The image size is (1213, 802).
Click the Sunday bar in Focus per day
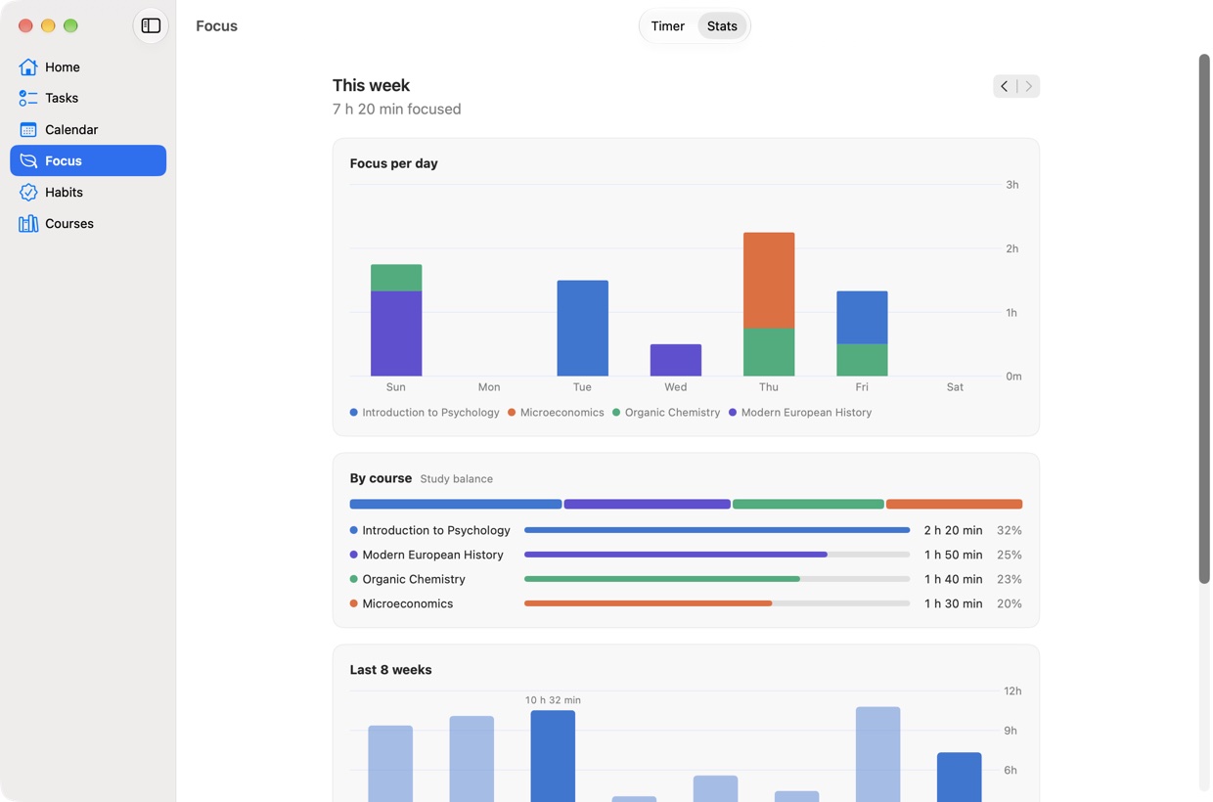click(396, 320)
